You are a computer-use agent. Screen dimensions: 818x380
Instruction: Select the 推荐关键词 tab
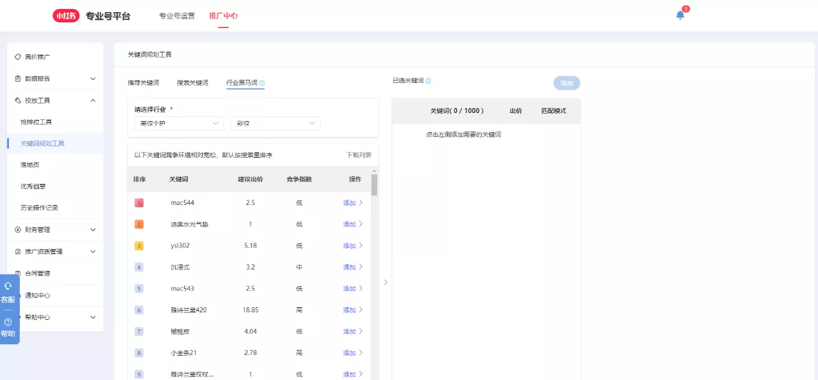[143, 83]
